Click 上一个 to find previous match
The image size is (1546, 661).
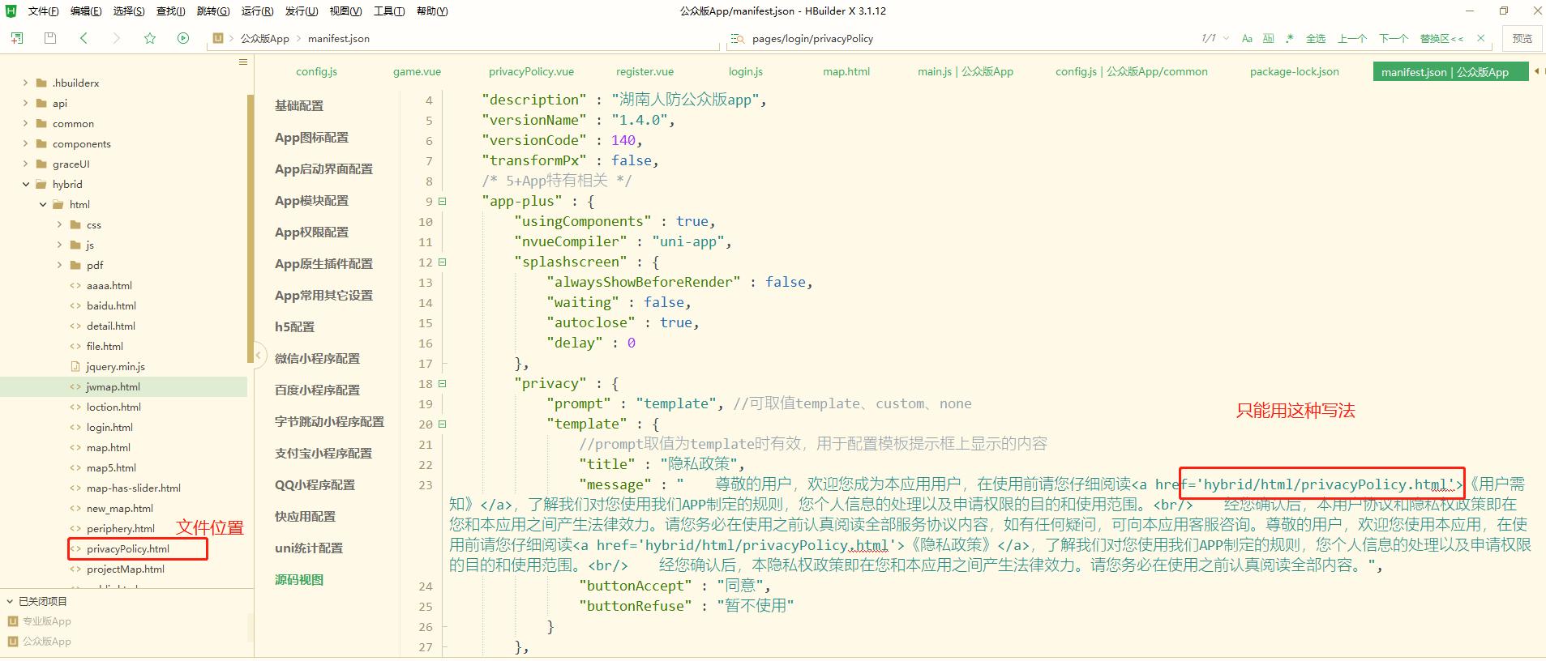click(x=1352, y=38)
